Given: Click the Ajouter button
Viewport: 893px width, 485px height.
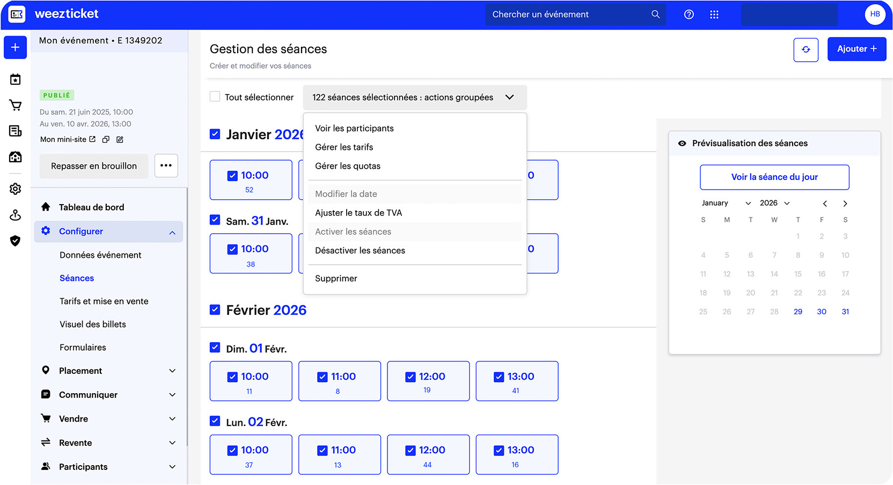Looking at the screenshot, I should pyautogui.click(x=856, y=49).
